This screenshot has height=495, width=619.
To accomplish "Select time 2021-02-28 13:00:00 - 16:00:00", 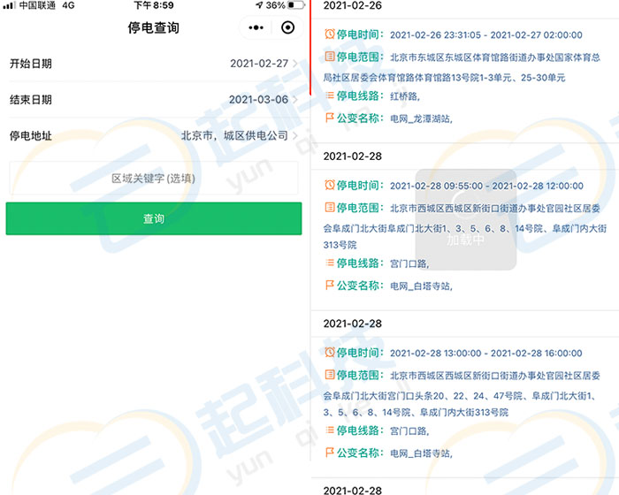I will coord(486,353).
